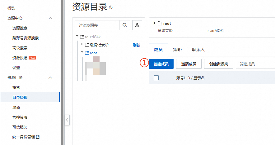The image size is (275, 145).
Task: Click the help icon beside 资源目录 title
Action: (111, 7)
